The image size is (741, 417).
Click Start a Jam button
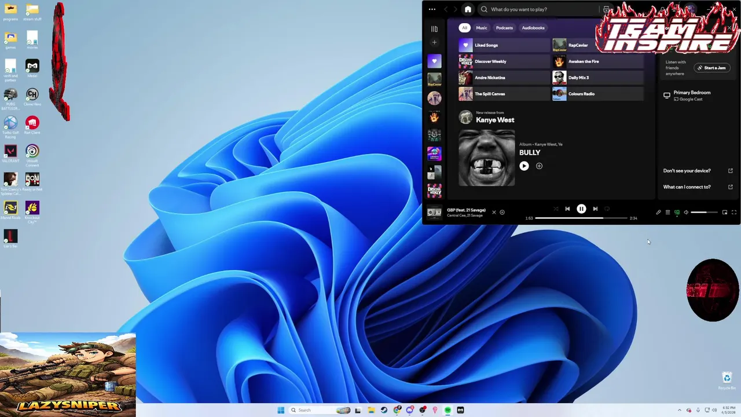[x=711, y=68]
